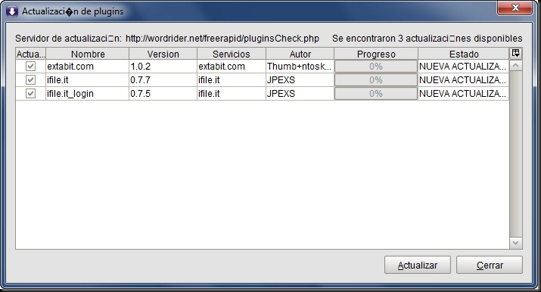Click the Estado column header

pos(463,54)
